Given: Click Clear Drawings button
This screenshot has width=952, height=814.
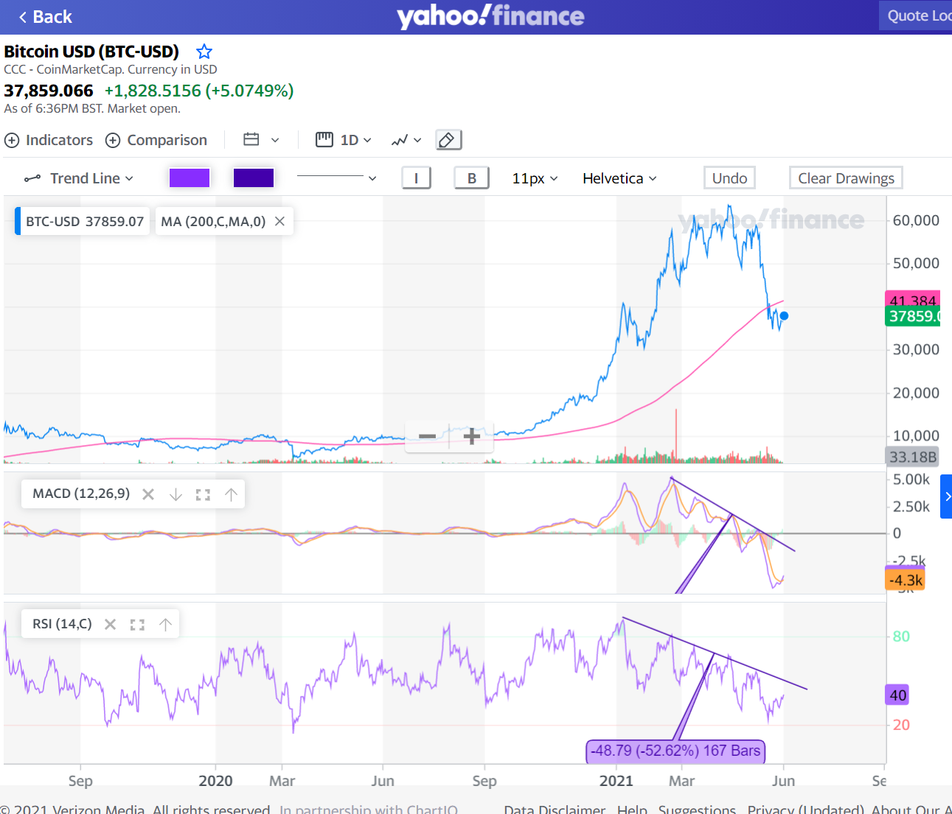Looking at the screenshot, I should [846, 178].
